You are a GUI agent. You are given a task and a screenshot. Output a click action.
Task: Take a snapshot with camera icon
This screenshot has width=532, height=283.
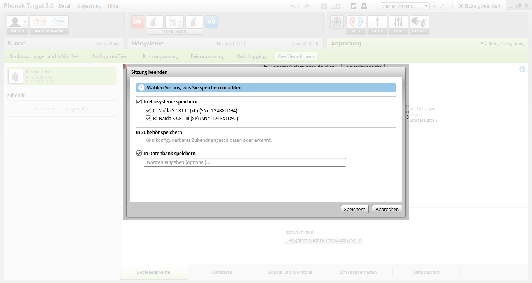[324, 6]
